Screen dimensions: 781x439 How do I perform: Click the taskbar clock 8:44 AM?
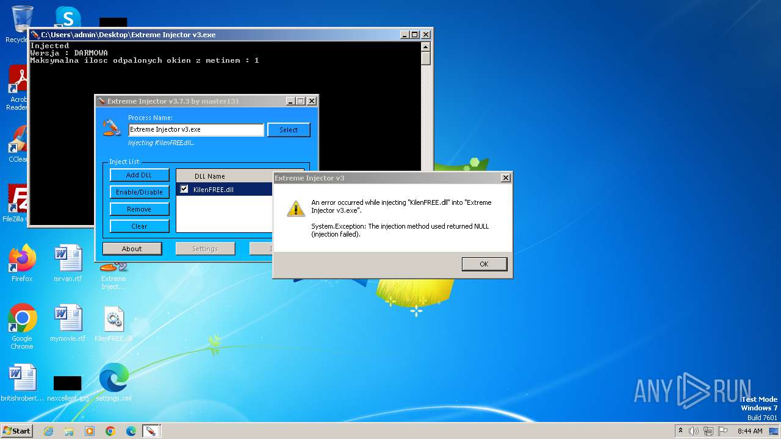[750, 431]
